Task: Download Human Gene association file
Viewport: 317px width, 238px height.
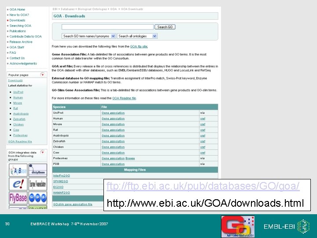Action: [x=113, y=119]
